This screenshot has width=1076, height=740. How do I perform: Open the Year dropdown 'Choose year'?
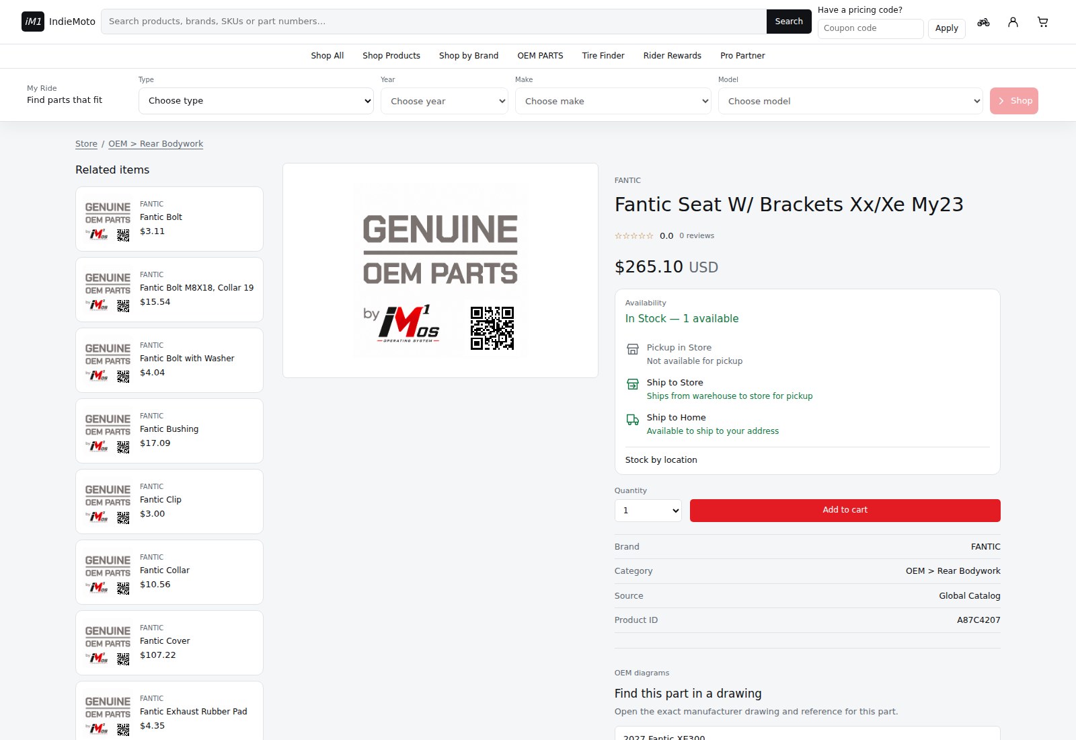(445, 101)
